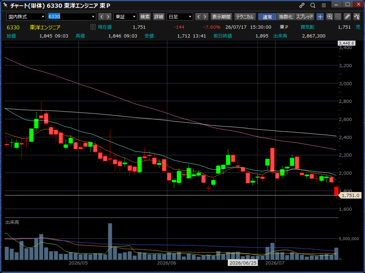The width and height of the screenshot is (365, 273).
Task: Open the テクニカル settings
Action: coord(245,17)
